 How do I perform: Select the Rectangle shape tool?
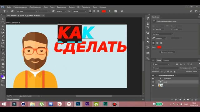[3, 60]
